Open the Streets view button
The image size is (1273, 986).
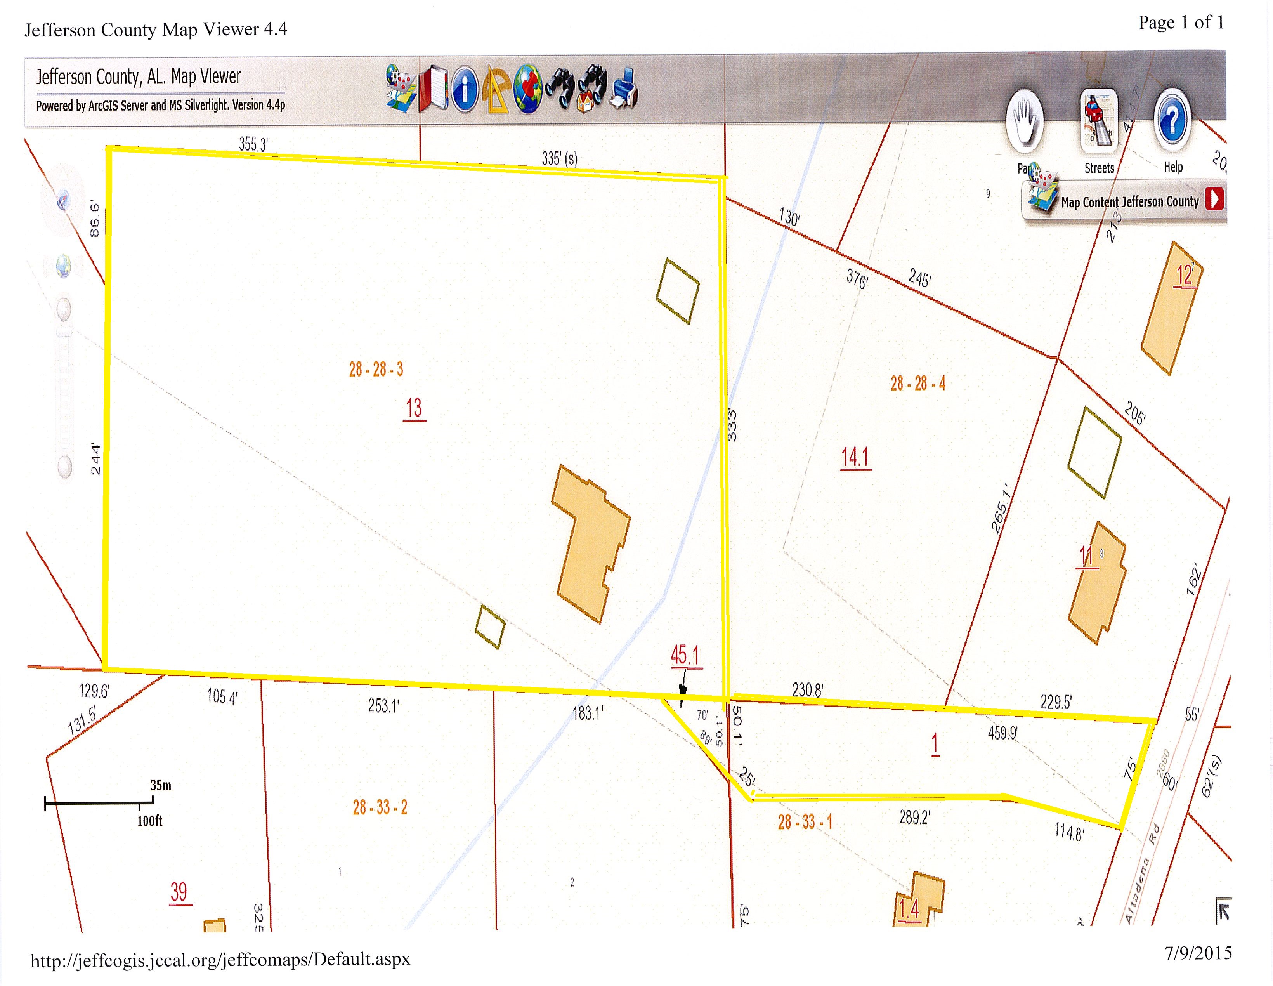pos(1099,121)
